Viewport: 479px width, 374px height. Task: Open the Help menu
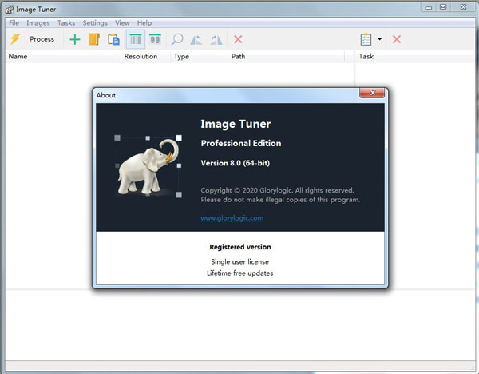pos(144,23)
